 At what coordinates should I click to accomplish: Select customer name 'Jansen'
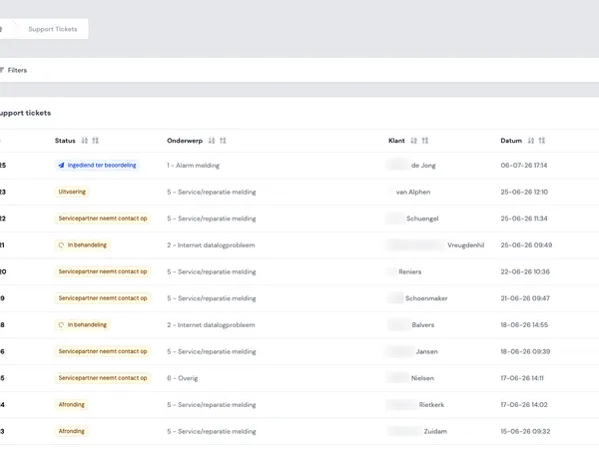tap(426, 351)
